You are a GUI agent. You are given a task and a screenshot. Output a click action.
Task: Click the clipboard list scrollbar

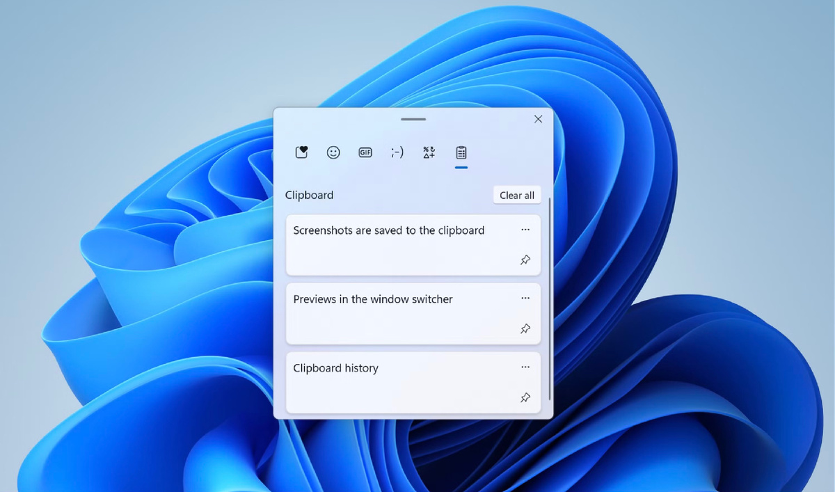550,299
